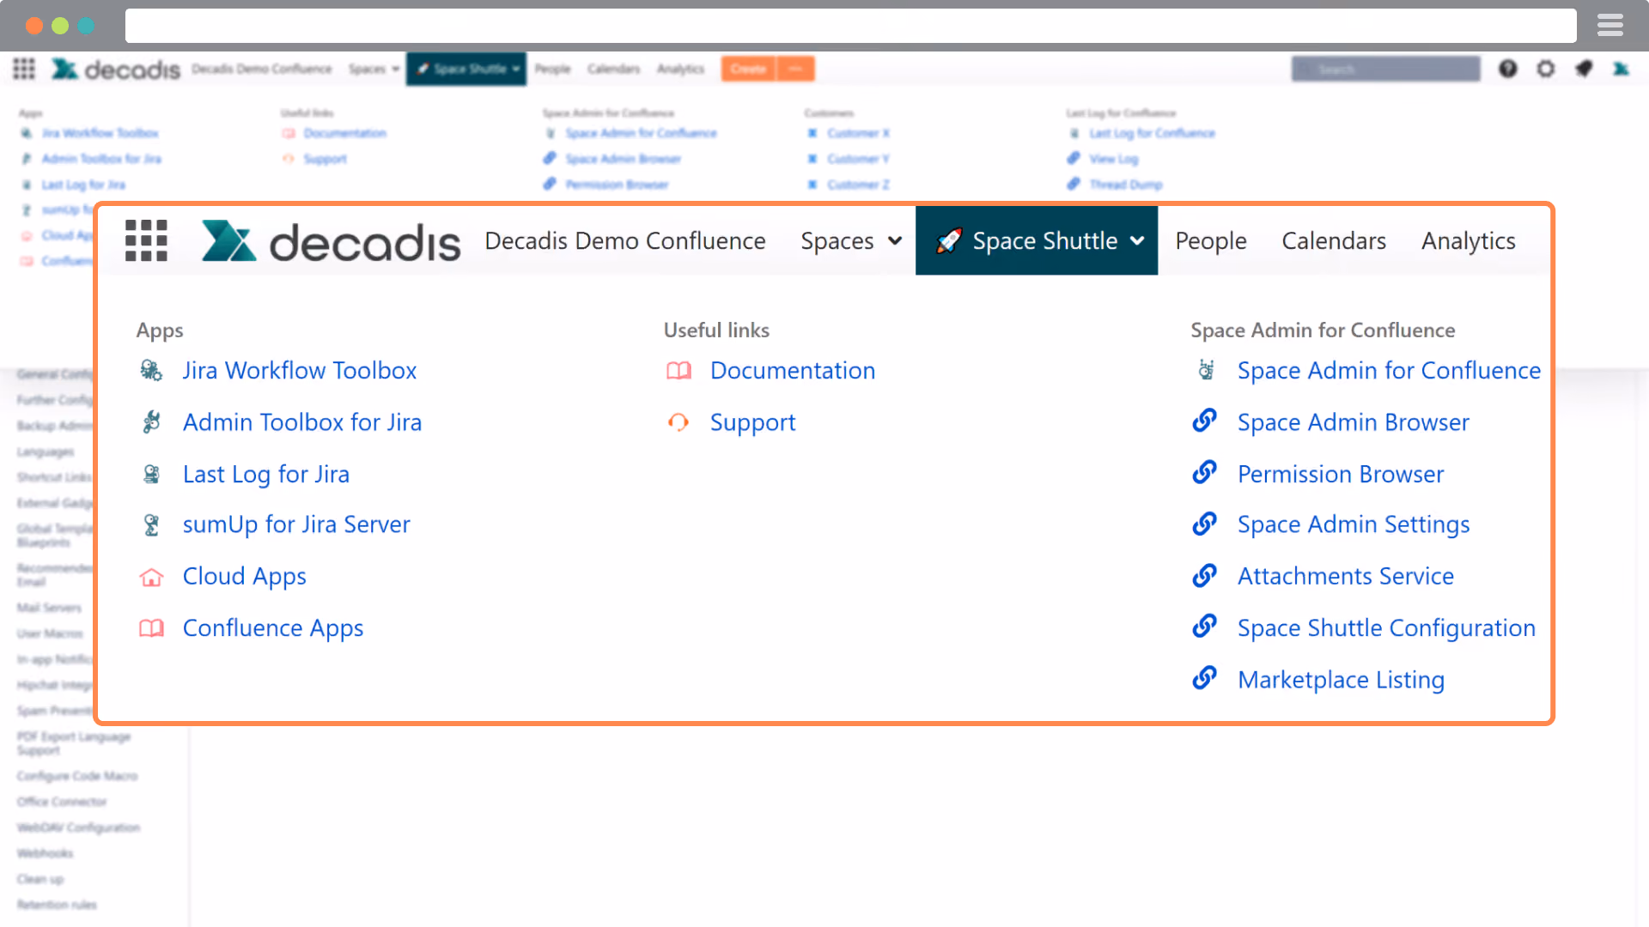
Task: Open the user profile avatar in the top bar
Action: coord(1621,69)
